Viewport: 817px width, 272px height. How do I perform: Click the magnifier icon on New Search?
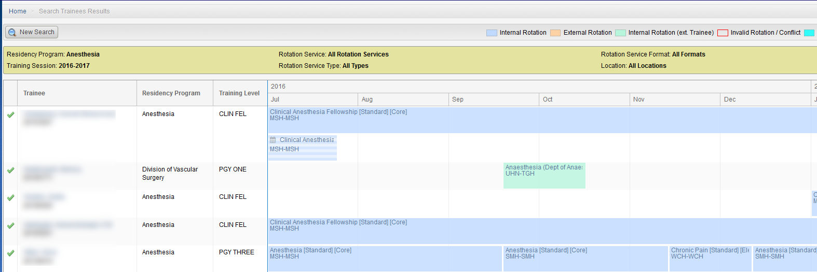(x=12, y=32)
